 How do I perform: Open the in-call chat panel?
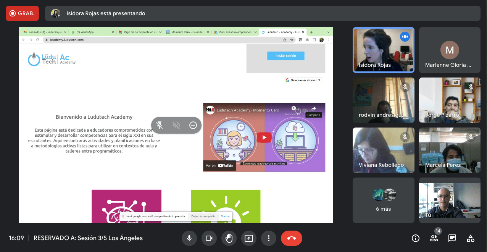point(452,238)
